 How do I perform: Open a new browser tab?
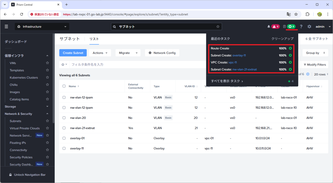[x=66, y=5]
